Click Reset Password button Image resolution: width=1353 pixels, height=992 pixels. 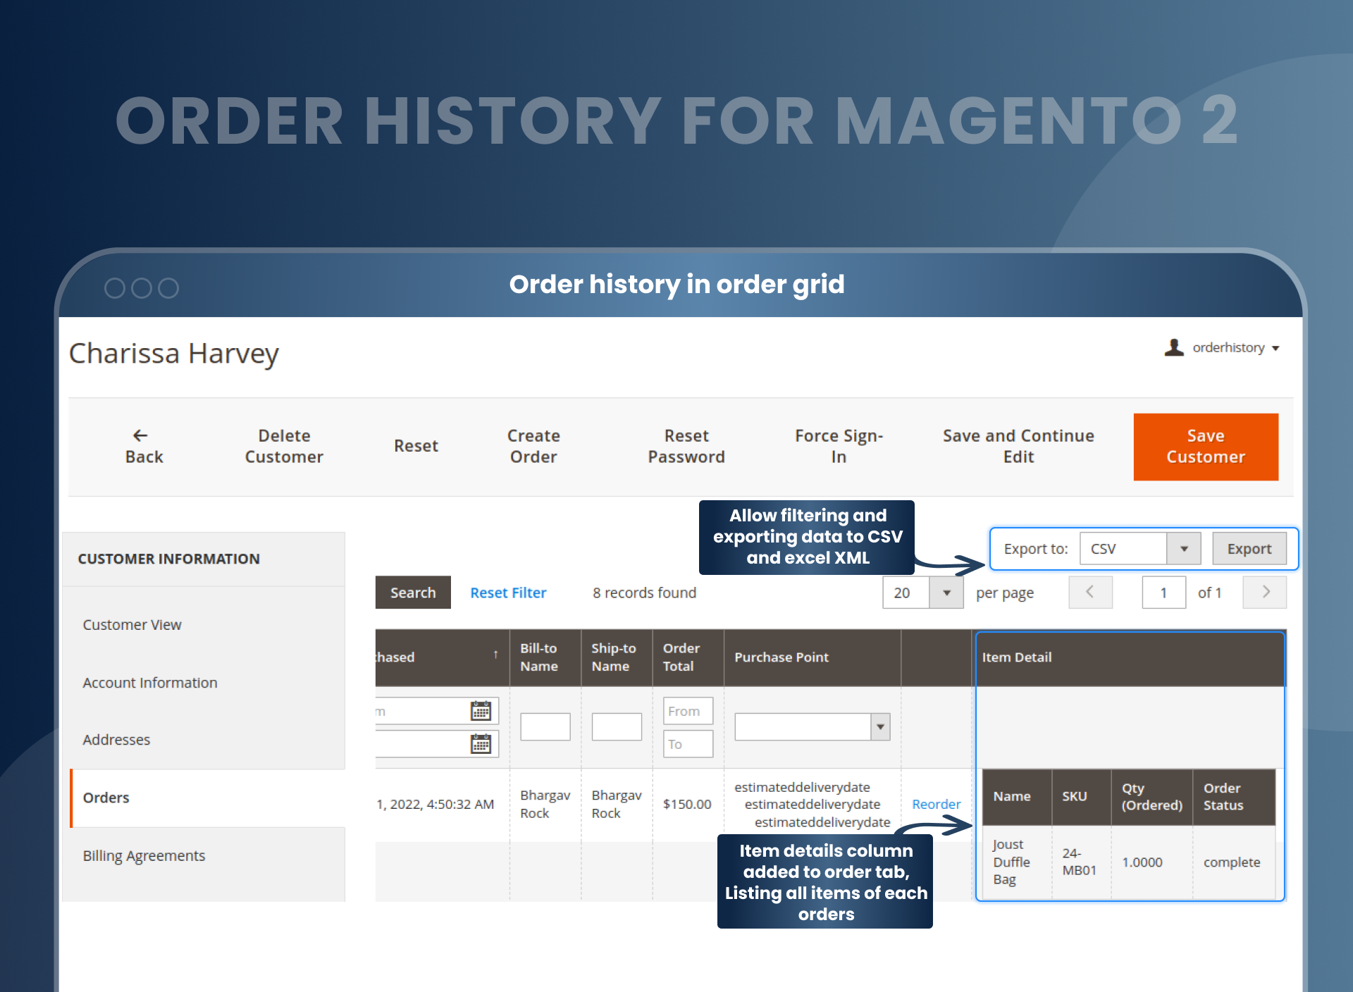tap(686, 447)
